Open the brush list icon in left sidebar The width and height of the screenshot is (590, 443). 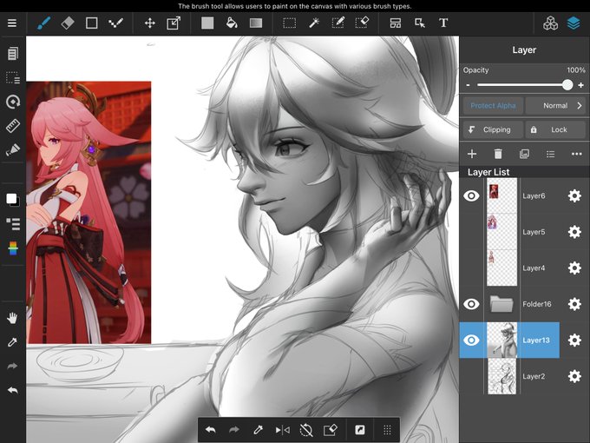tap(13, 224)
